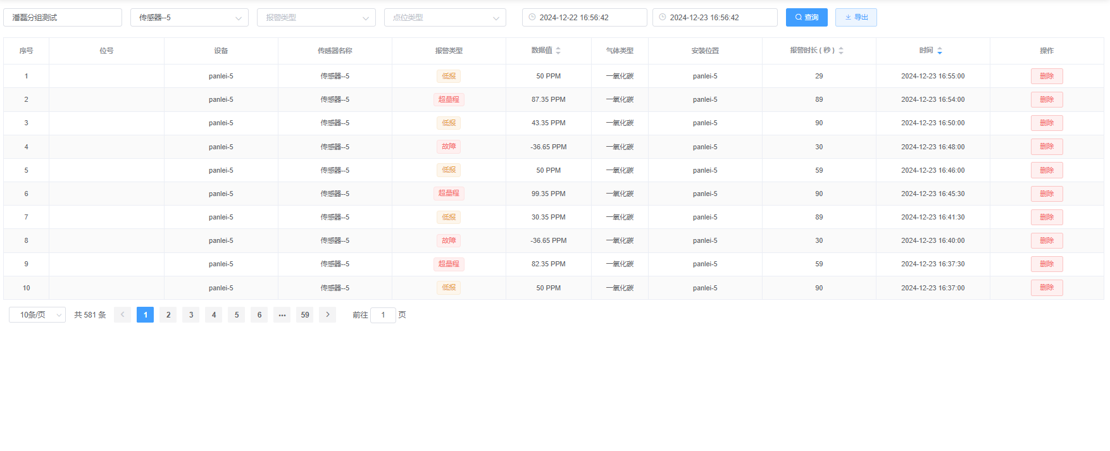Click the 潘磊分组测试 group input field

[x=63, y=18]
